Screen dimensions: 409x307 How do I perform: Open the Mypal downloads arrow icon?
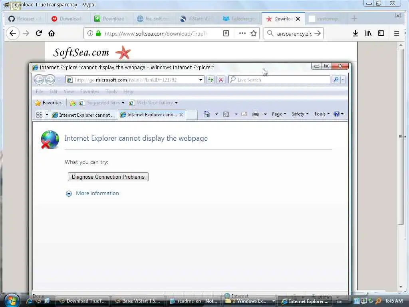tap(355, 33)
